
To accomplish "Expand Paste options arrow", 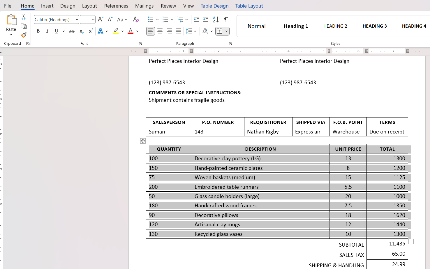I will pyautogui.click(x=11, y=35).
